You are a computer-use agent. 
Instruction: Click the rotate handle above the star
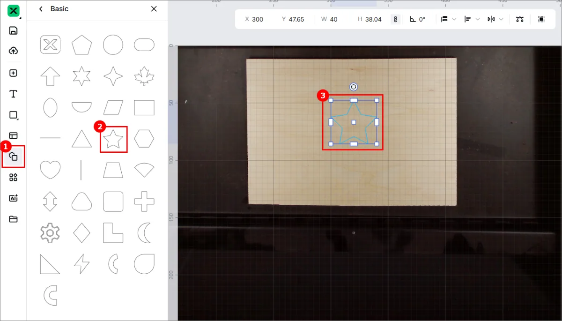354,87
